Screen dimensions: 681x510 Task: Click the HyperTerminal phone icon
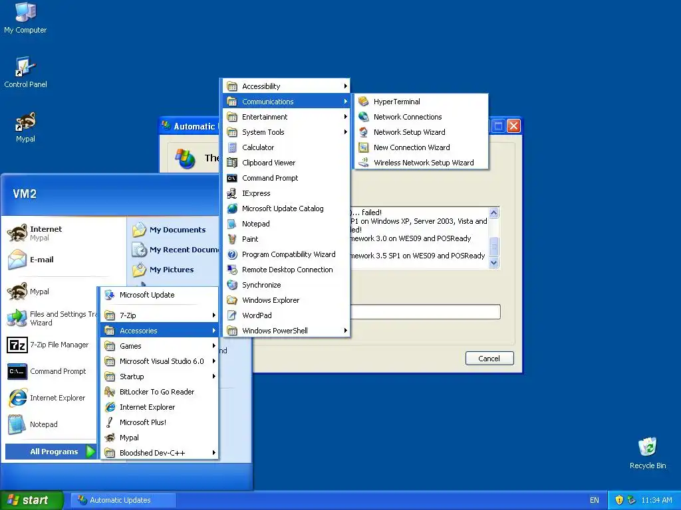pos(364,102)
